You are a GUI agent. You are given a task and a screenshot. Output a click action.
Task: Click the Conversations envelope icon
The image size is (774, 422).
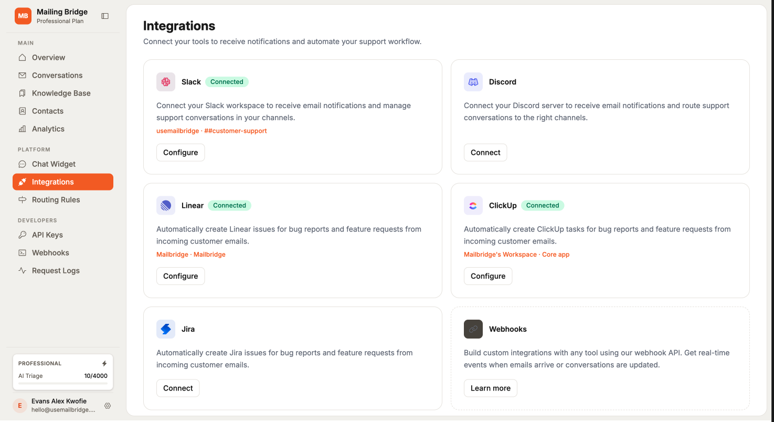click(x=22, y=75)
